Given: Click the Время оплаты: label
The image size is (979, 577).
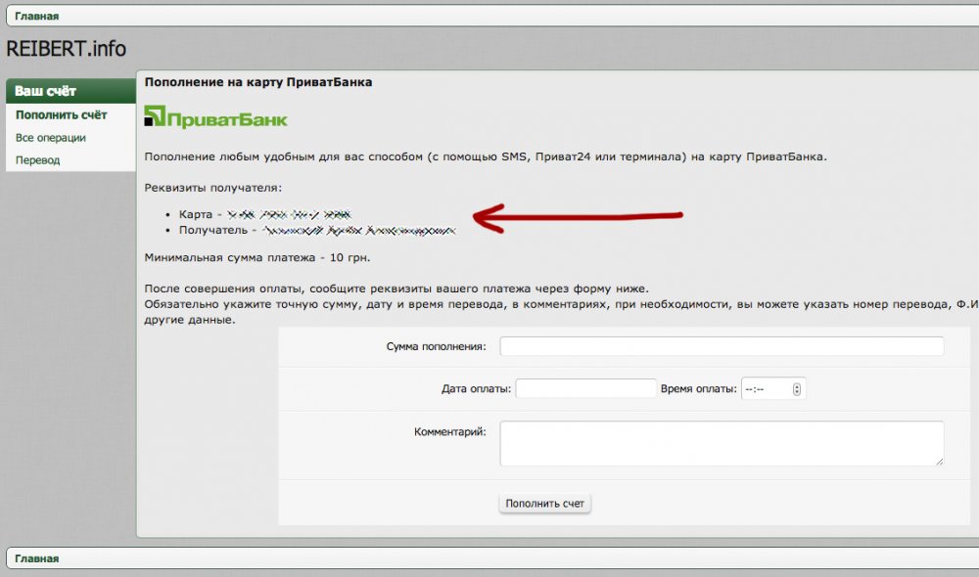Looking at the screenshot, I should [x=699, y=388].
